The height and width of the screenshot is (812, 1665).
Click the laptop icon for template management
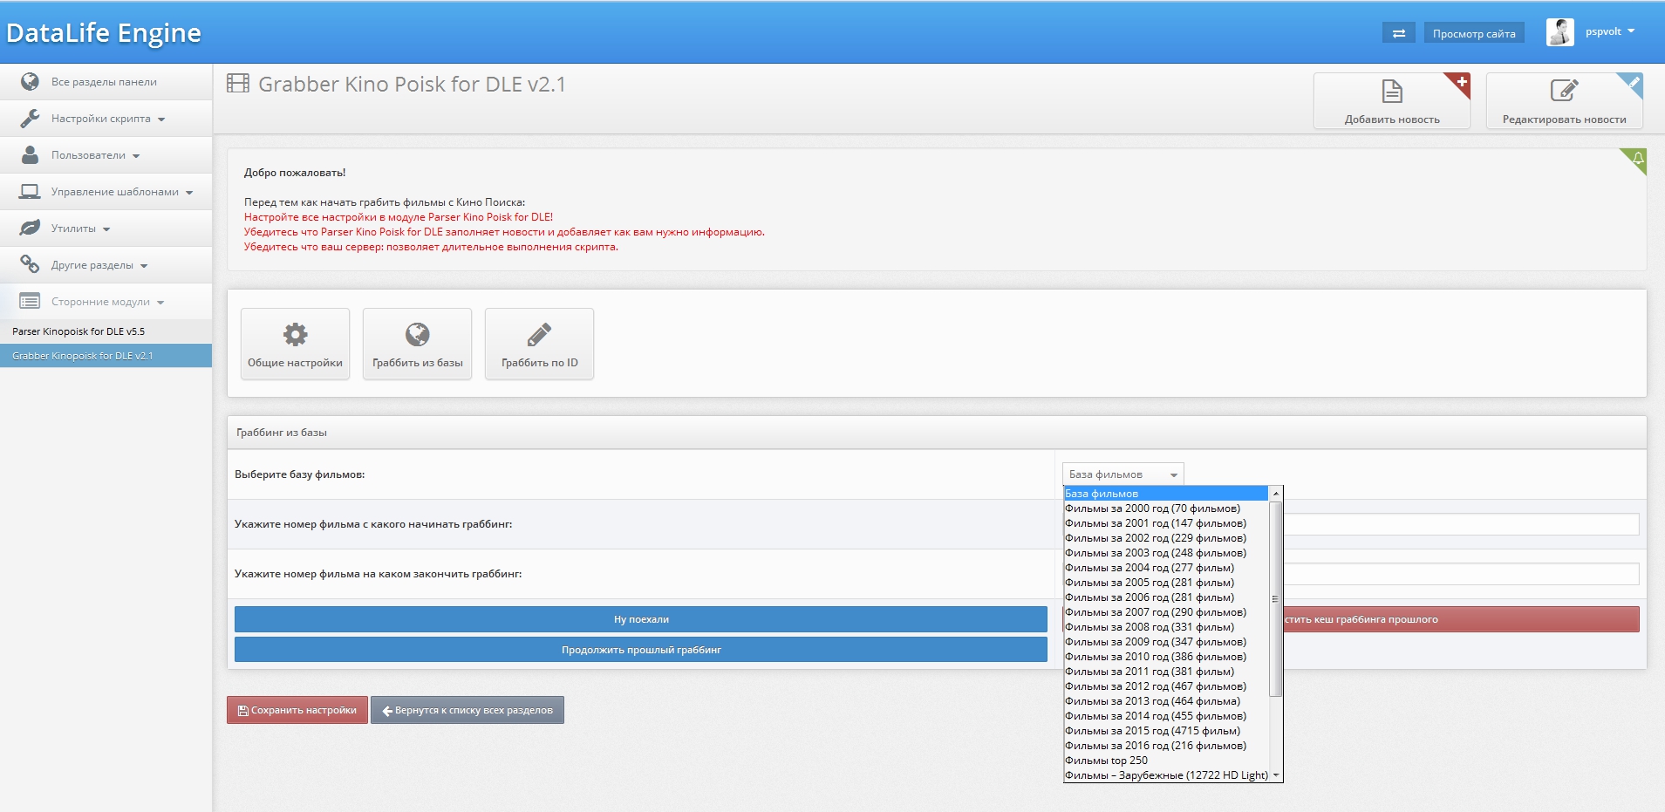point(30,191)
